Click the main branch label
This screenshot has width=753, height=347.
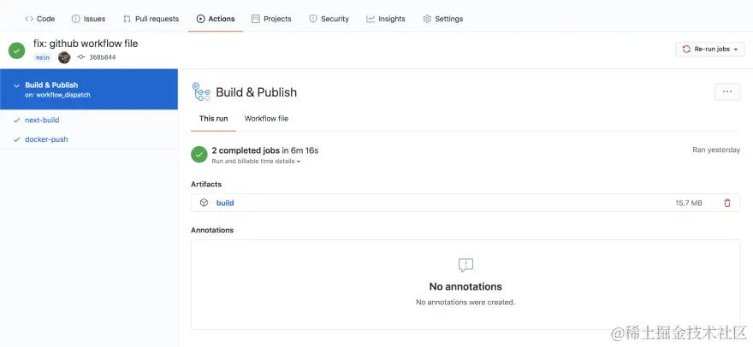coord(42,57)
